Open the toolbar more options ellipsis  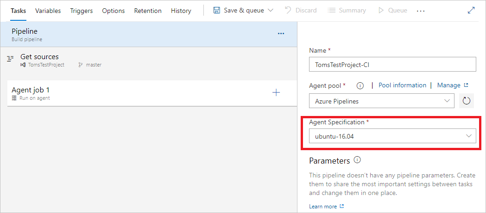point(421,11)
